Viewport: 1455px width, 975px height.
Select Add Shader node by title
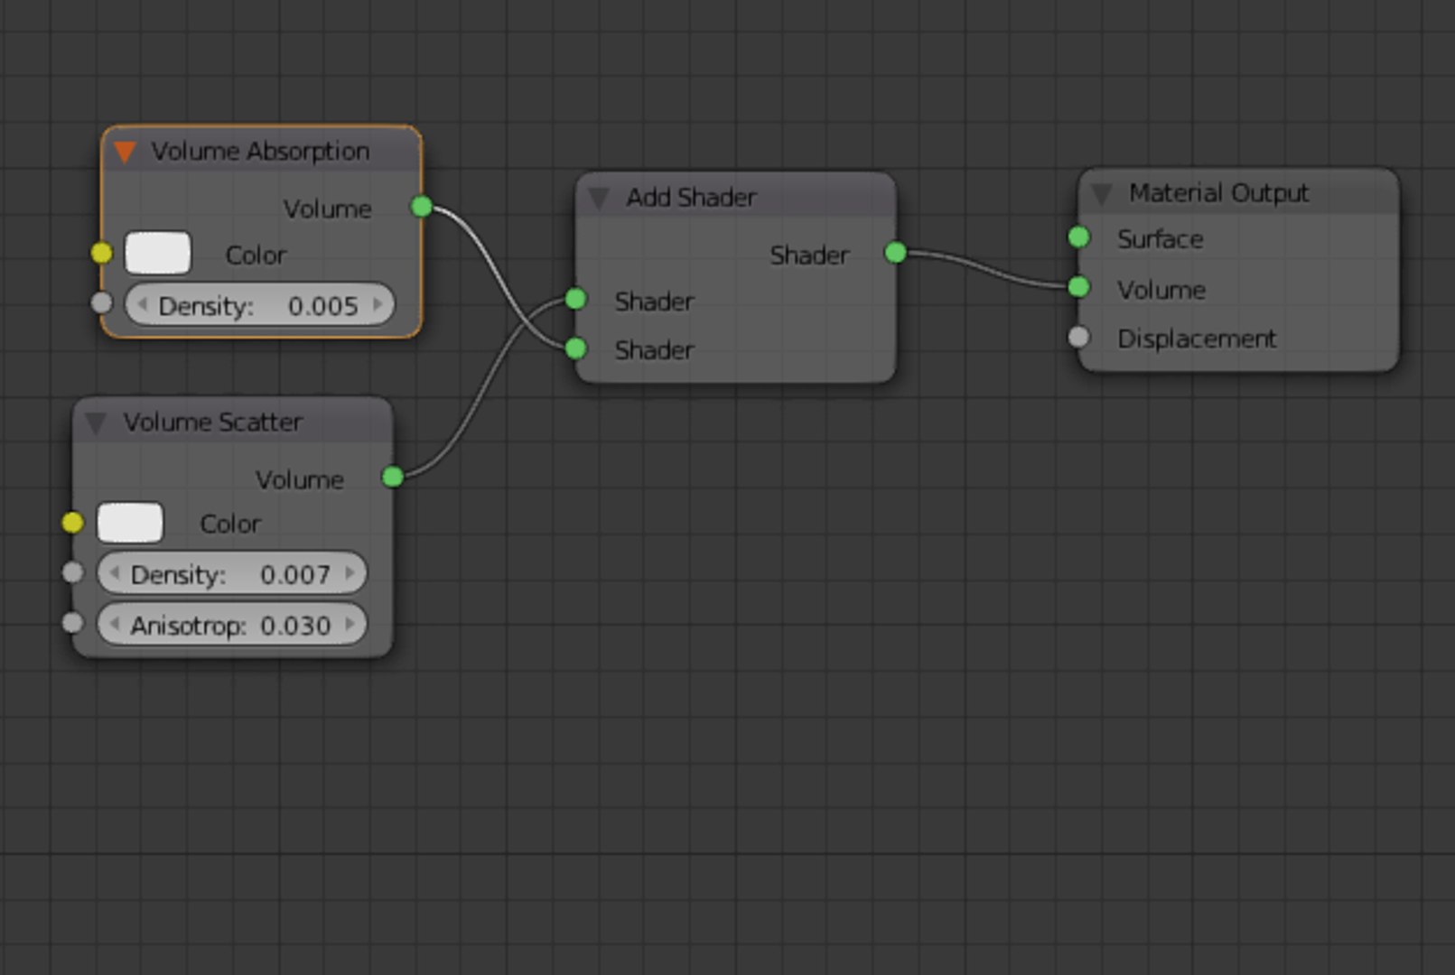tap(692, 197)
